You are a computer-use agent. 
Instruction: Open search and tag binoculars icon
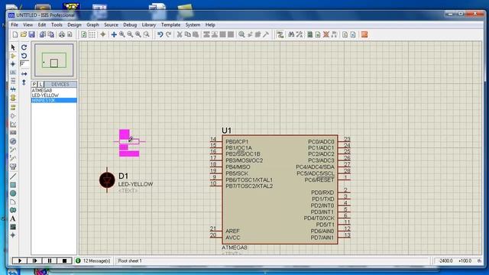click(291, 34)
